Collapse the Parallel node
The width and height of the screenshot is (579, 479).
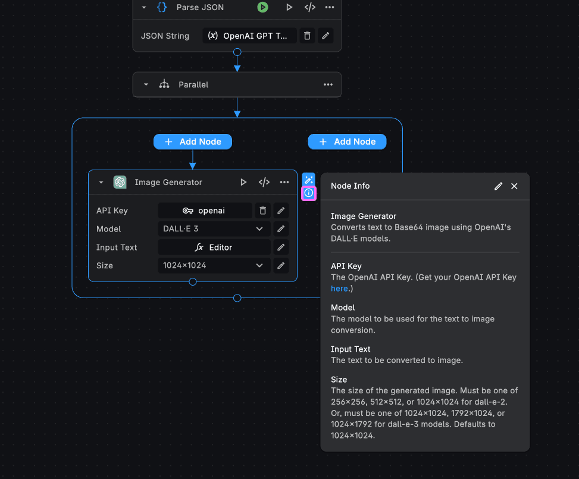click(146, 84)
